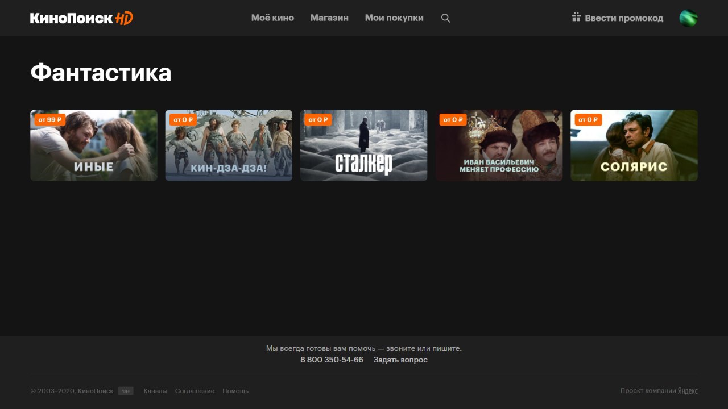Click the Фантастика page heading
This screenshot has width=728, height=409.
pos(101,73)
